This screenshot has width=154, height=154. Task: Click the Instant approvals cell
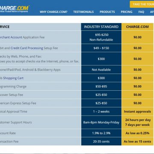(137, 112)
